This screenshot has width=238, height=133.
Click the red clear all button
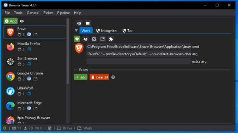(x=99, y=77)
